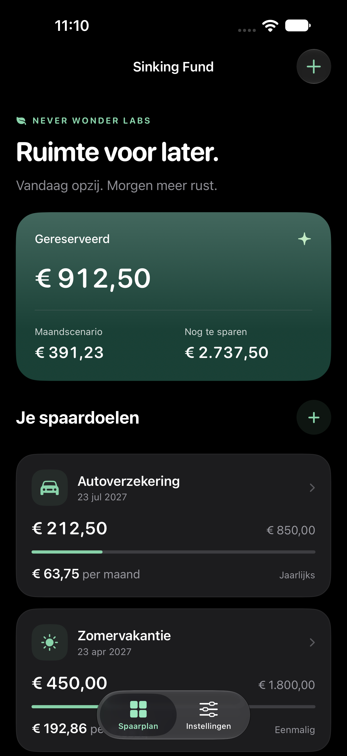
Task: Tap the sparkle icon on Gereserveerd card
Action: (304, 239)
